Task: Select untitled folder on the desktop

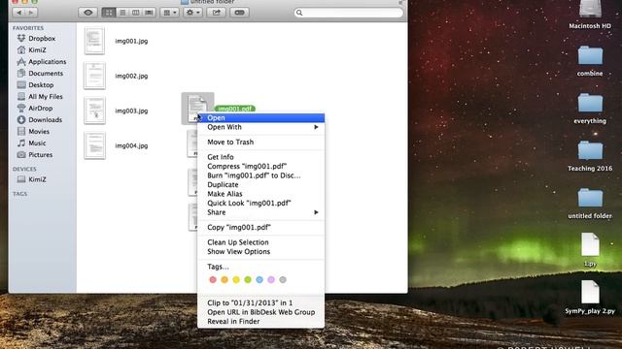Action: point(590,203)
